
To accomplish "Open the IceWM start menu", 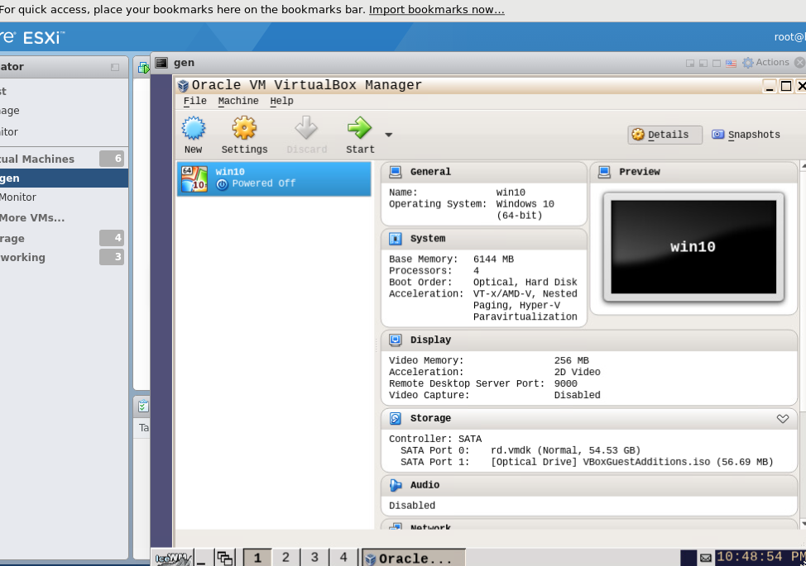I will tap(173, 558).
